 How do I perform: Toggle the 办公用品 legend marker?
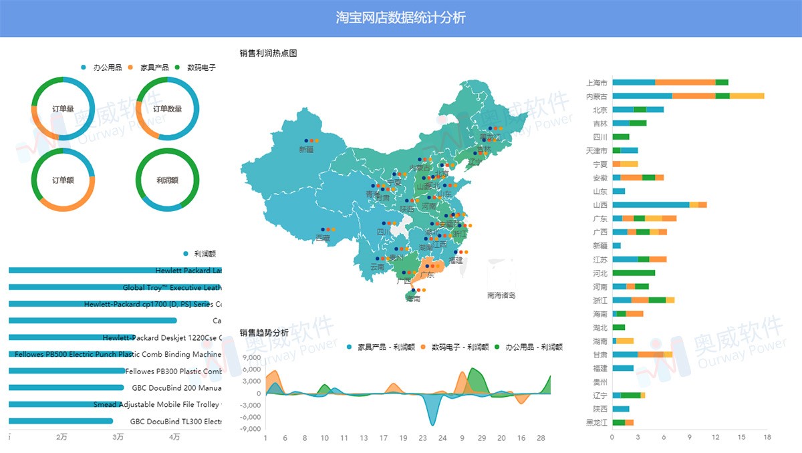coord(83,67)
